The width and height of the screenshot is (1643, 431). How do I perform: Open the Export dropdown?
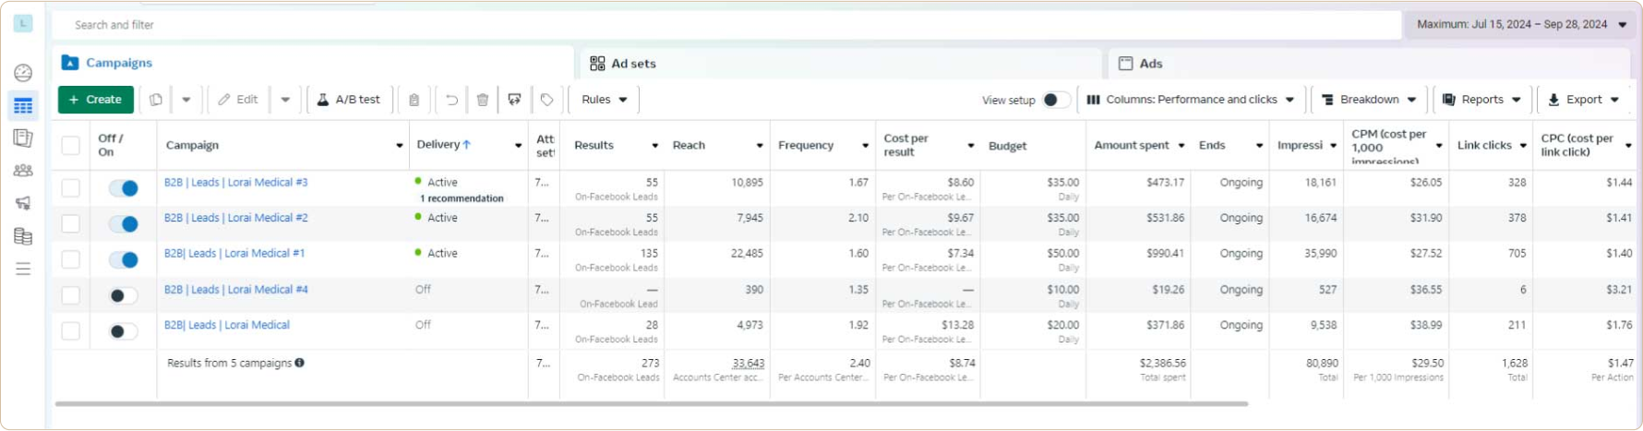1583,100
